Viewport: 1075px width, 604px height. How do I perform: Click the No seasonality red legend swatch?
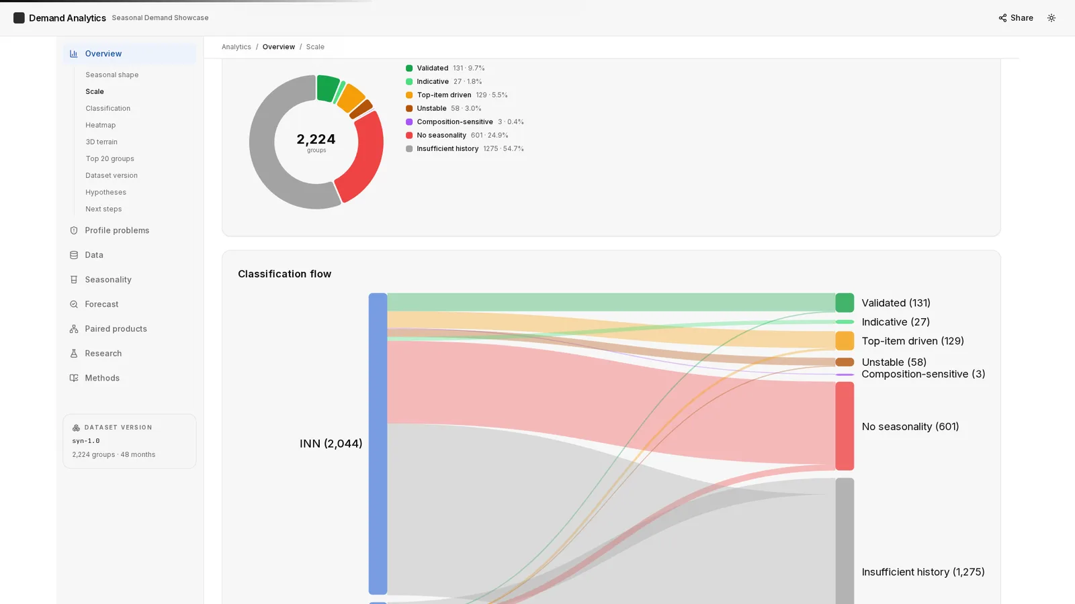click(x=409, y=136)
